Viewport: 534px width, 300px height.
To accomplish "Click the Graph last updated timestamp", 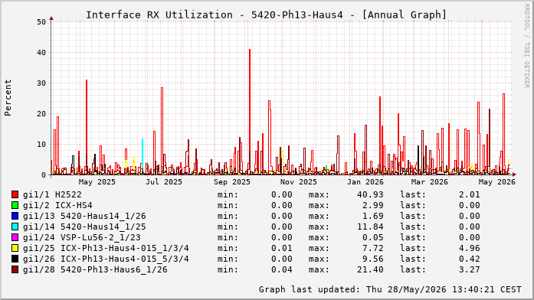I will click(390, 289).
